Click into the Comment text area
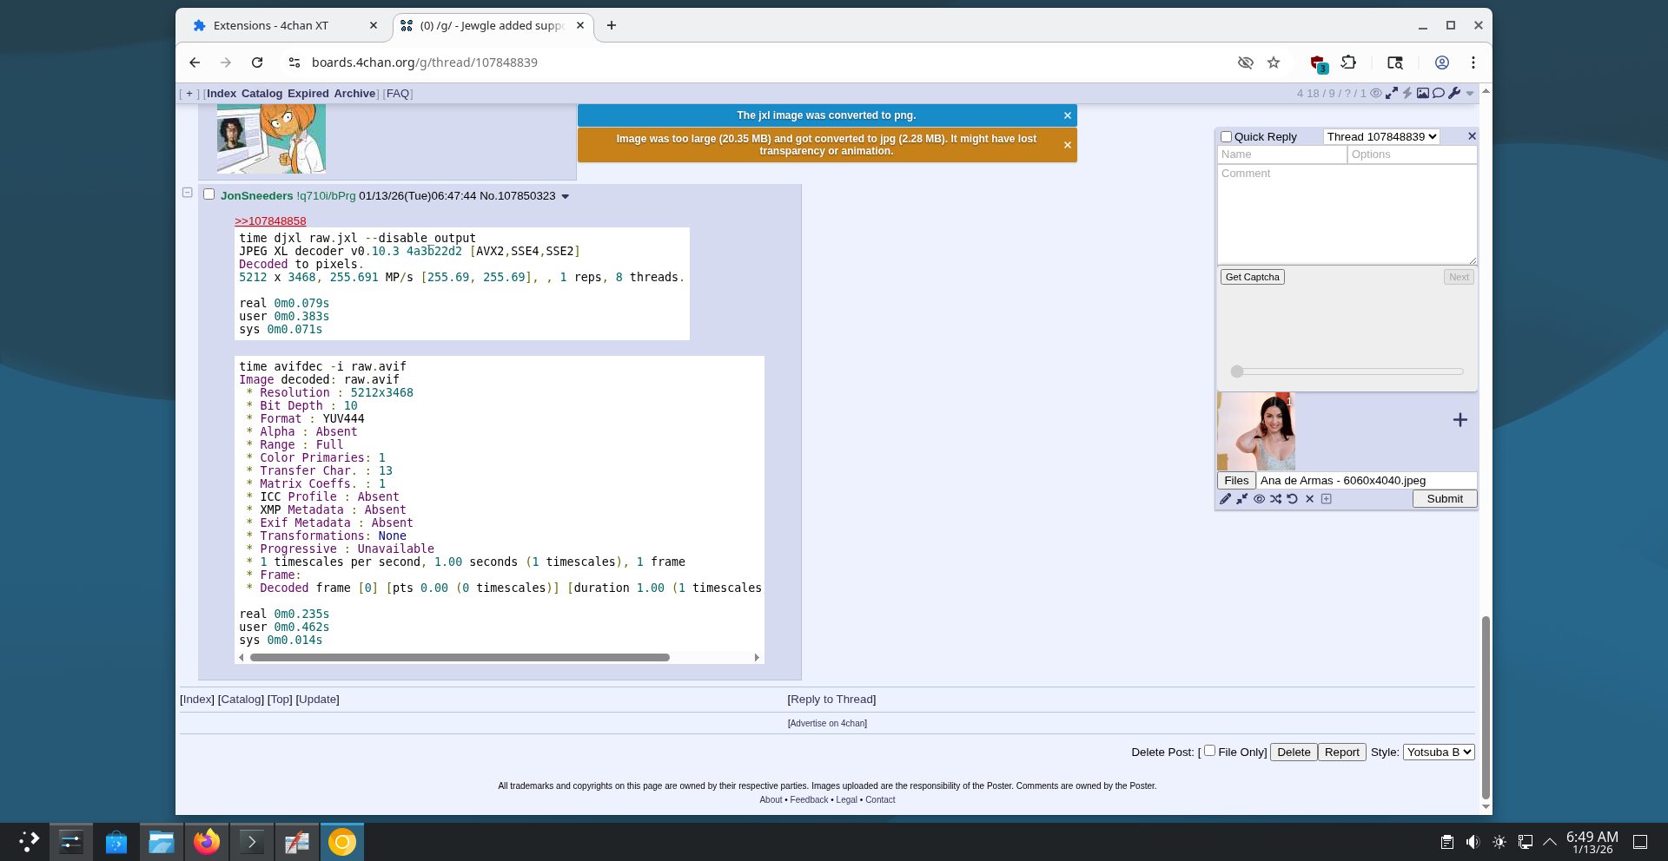The width and height of the screenshot is (1668, 861). [1347, 214]
